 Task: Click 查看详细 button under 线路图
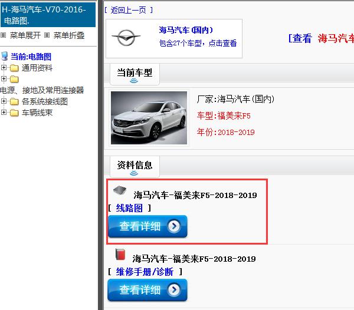coord(147,226)
